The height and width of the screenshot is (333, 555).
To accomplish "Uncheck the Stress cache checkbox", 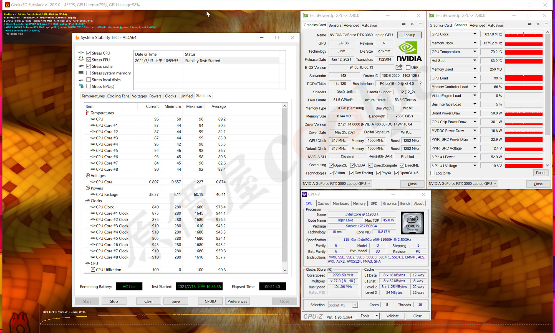I will click(89, 66).
